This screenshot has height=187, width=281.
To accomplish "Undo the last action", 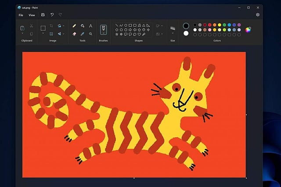I will (x=52, y=15).
